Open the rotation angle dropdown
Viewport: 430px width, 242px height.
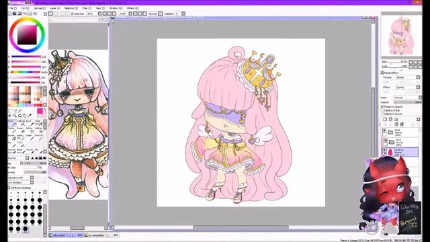tap(130, 13)
